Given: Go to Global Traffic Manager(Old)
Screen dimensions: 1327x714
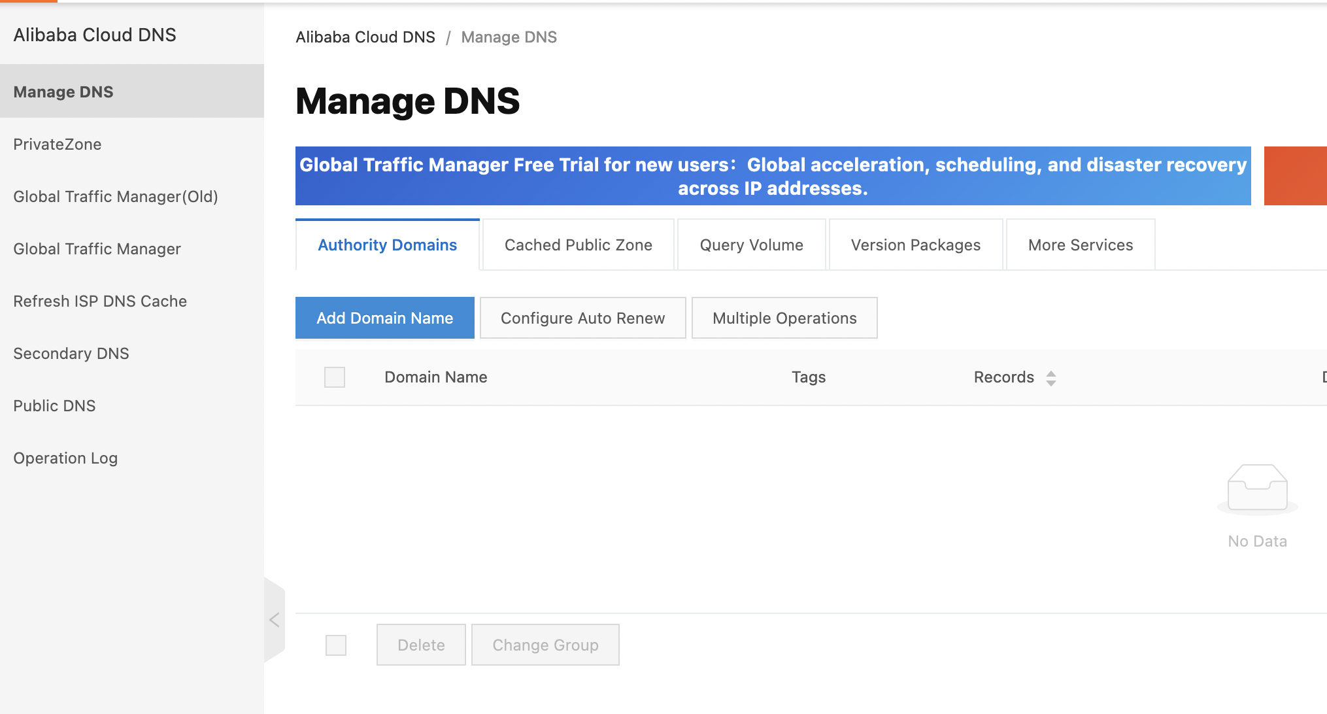Looking at the screenshot, I should (132, 196).
